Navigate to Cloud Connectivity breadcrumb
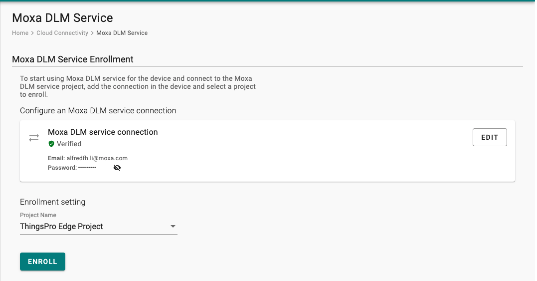537x281 pixels. click(62, 33)
